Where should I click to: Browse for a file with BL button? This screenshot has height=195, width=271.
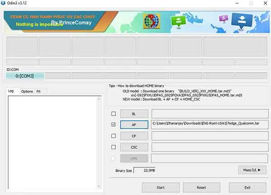[x=134, y=114]
